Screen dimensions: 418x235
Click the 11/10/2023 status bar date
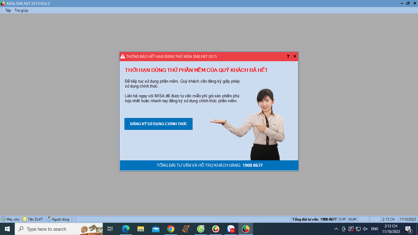pos(408,219)
